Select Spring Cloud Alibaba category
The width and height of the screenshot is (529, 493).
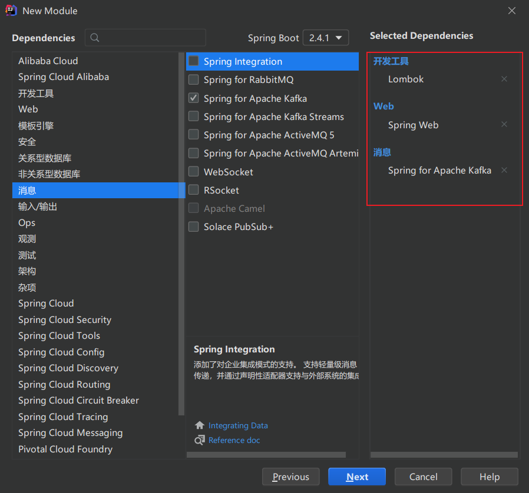tap(95, 77)
